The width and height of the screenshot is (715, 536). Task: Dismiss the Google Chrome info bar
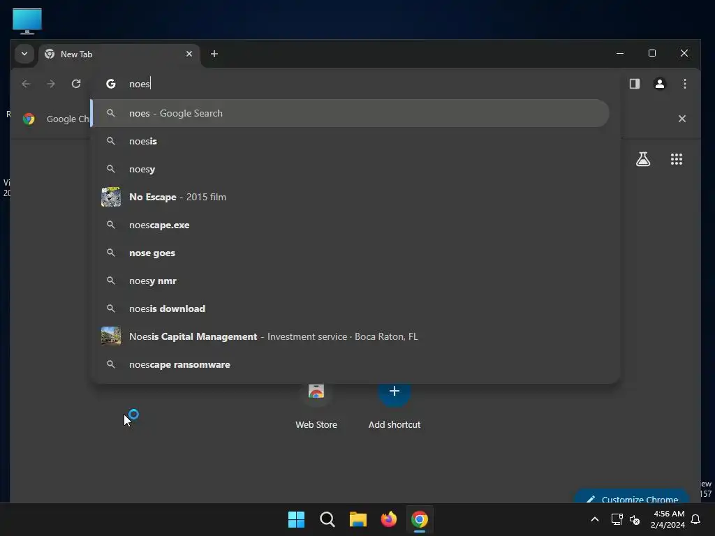pos(681,119)
